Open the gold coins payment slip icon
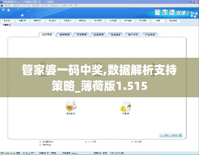The height and width of the screenshot is (155, 199). tap(125, 106)
